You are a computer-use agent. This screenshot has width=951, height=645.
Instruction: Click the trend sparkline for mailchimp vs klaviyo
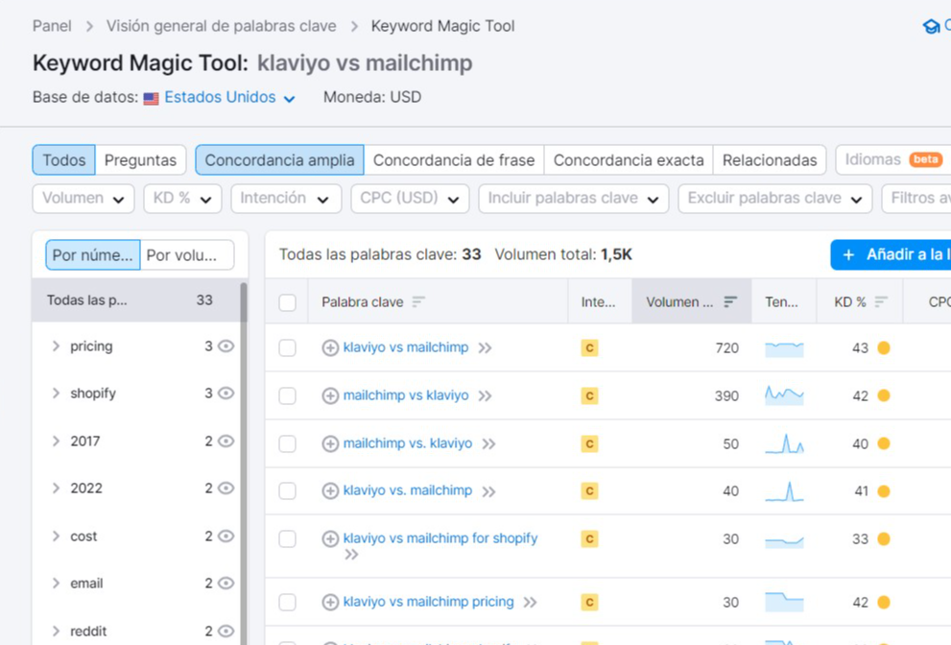coord(784,395)
